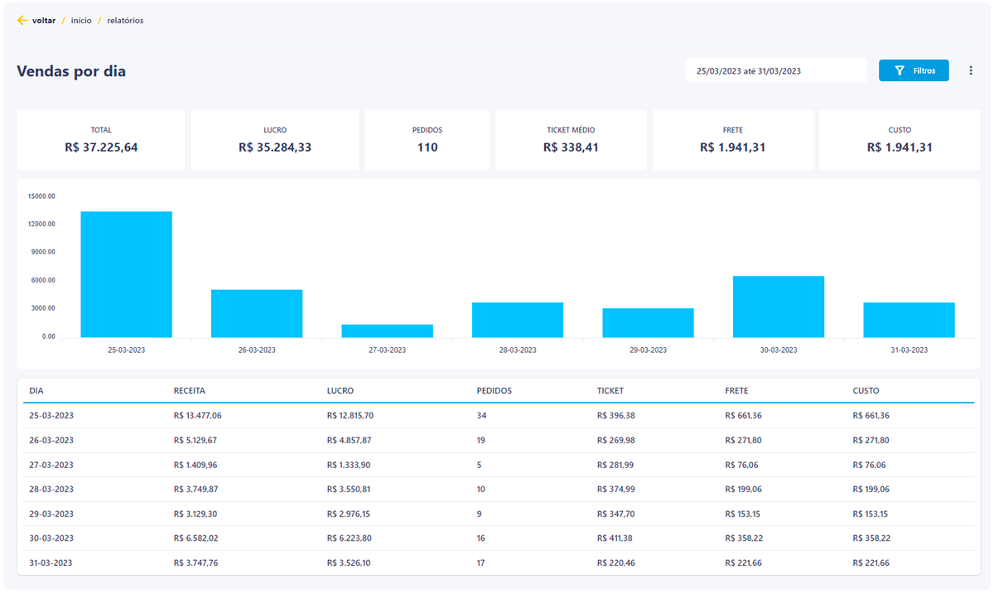
Task: Click the TICKET MÉDIO summary card
Action: [x=571, y=140]
